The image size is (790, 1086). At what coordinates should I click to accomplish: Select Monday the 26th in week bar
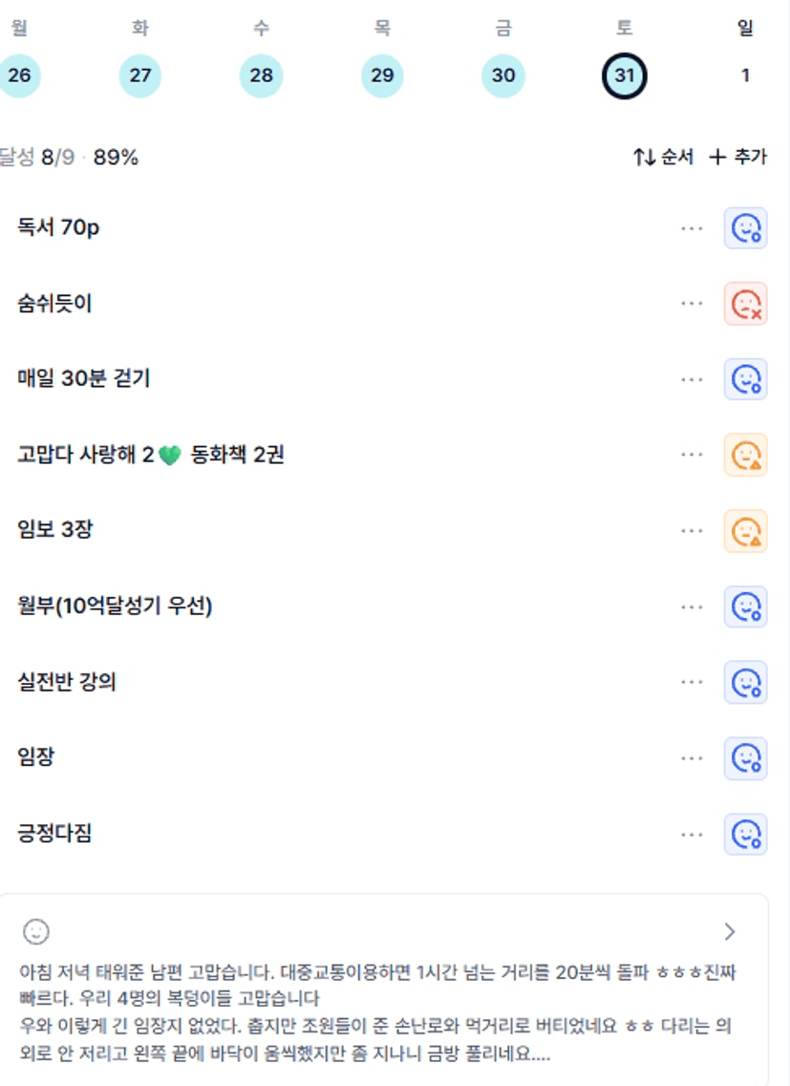pyautogui.click(x=19, y=75)
